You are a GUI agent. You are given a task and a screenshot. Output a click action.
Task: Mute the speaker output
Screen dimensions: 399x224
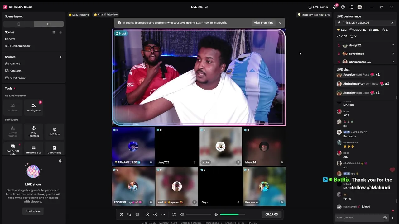182,214
